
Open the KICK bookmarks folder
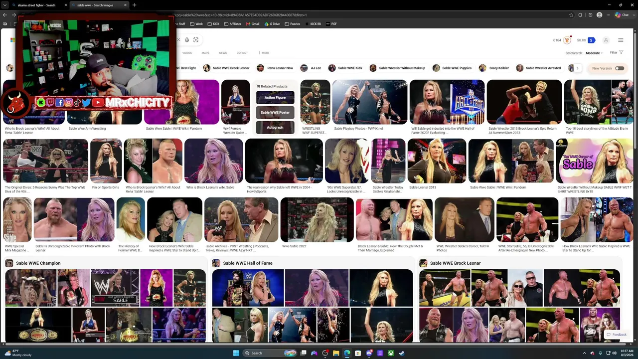[x=213, y=24]
